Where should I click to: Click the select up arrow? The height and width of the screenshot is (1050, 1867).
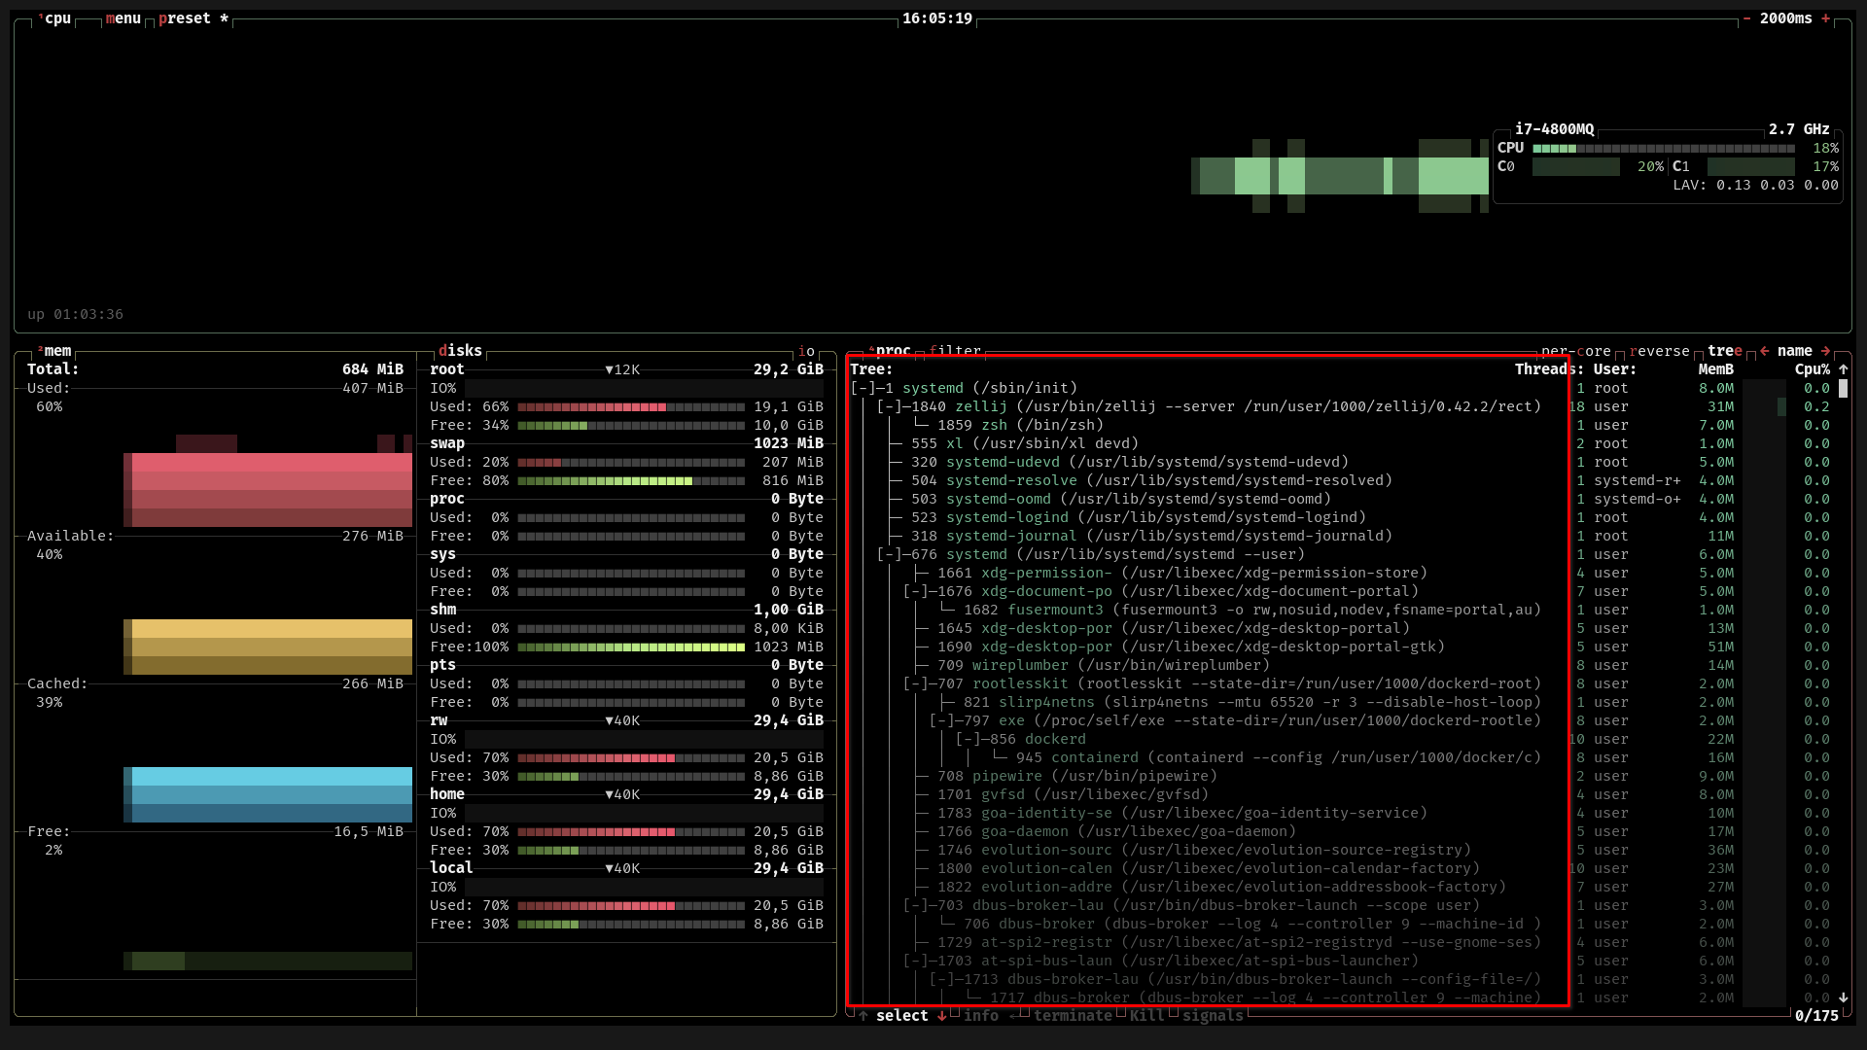863,1016
